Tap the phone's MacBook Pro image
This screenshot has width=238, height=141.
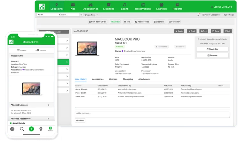[31, 89]
